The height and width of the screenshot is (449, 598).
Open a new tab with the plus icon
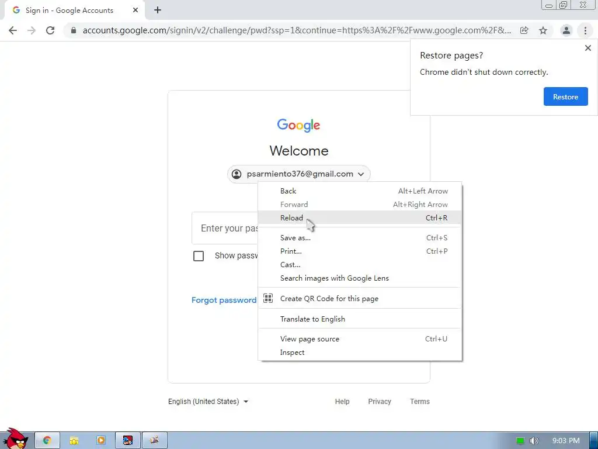point(158,11)
